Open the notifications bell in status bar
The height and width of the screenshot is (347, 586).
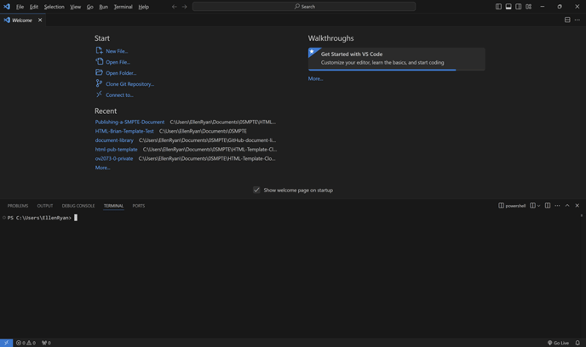coord(577,343)
